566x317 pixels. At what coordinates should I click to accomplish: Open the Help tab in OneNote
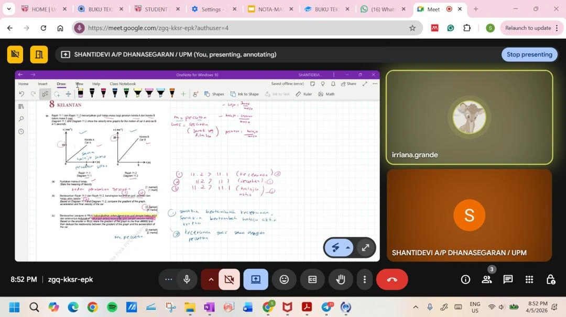(x=96, y=84)
